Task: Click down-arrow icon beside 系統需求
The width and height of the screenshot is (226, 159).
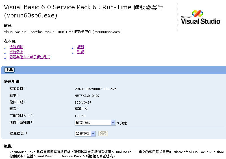Action: point(5,53)
